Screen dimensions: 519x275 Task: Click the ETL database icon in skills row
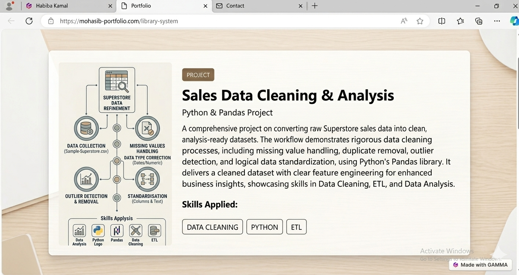click(x=154, y=231)
